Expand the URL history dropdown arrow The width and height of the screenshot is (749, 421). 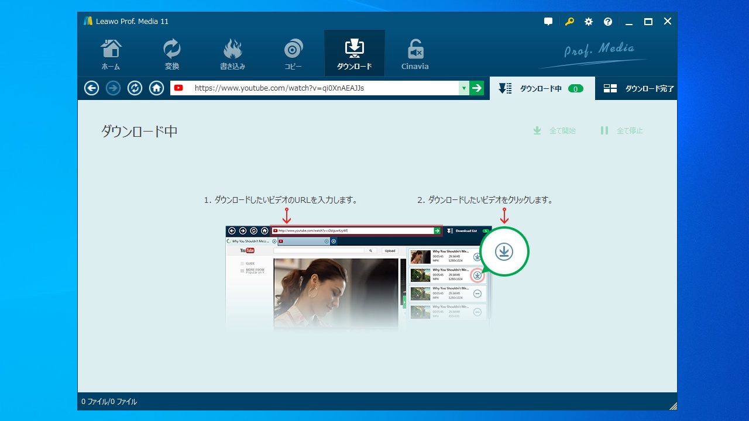[464, 88]
